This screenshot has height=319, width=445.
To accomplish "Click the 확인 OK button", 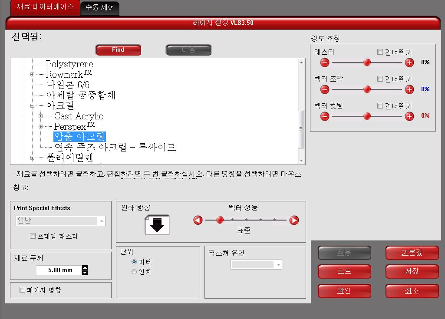I will click(x=344, y=291).
